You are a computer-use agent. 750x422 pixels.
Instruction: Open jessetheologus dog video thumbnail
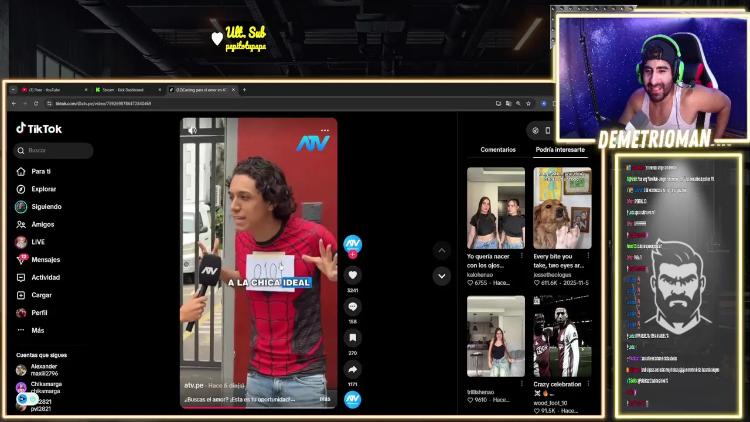pos(562,208)
